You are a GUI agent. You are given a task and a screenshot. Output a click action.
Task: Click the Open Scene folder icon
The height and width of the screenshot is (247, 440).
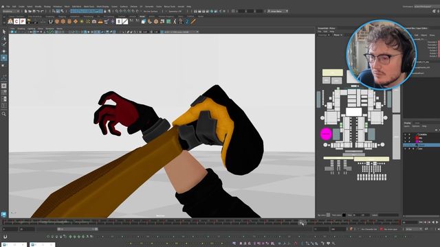pos(30,11)
